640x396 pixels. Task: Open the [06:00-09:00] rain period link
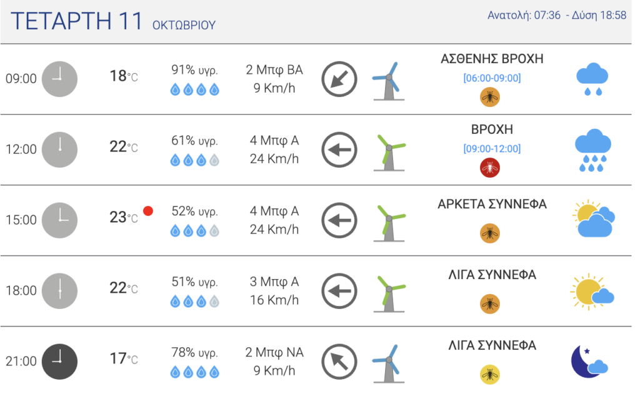coord(492,78)
